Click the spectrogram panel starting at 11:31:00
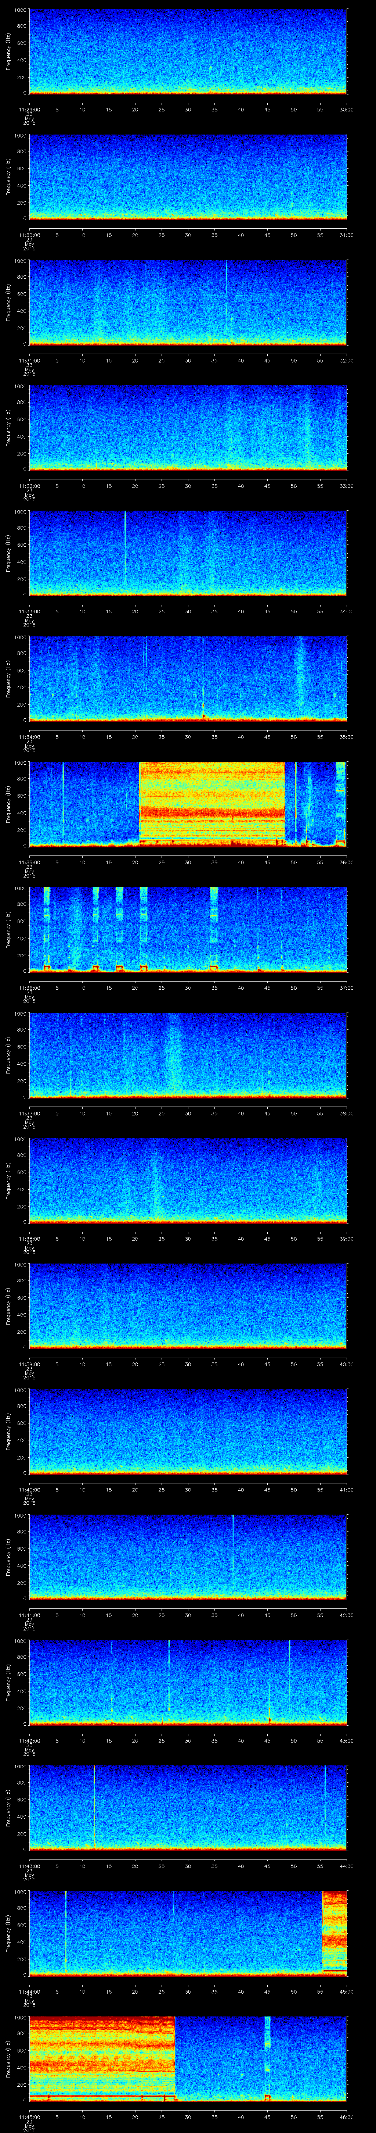376x2133 pixels. (188, 302)
